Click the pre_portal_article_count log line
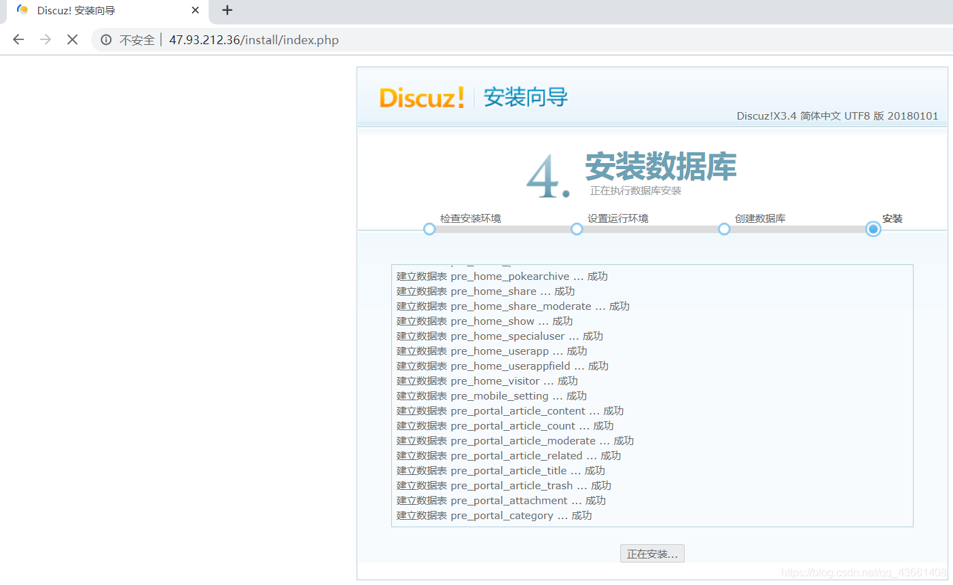953x585 pixels. [505, 426]
